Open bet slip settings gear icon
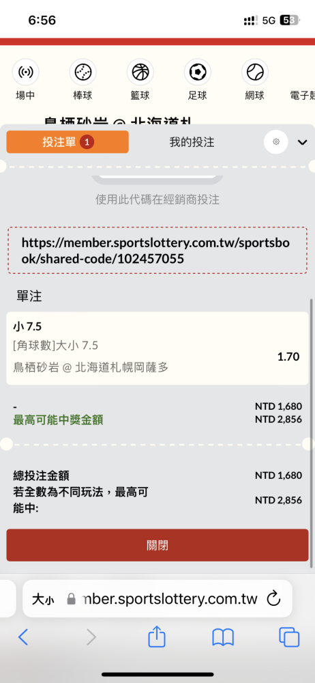This screenshot has width=315, height=683. pyautogui.click(x=276, y=142)
